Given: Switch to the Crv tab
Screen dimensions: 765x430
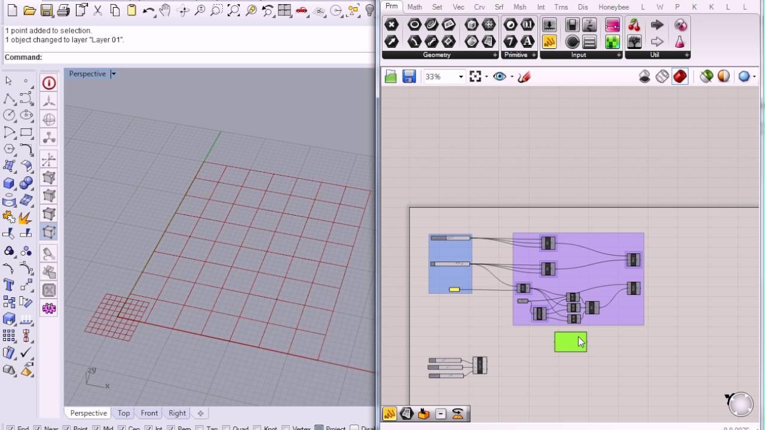Looking at the screenshot, I should point(479,7).
